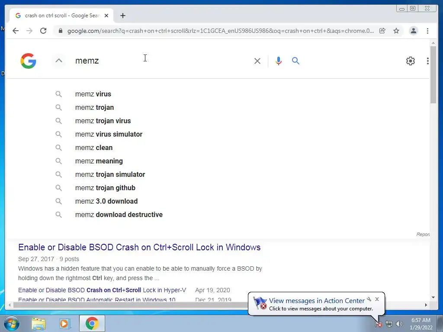Collapse suggestions with the up chevron
This screenshot has height=332, width=443.
59,61
